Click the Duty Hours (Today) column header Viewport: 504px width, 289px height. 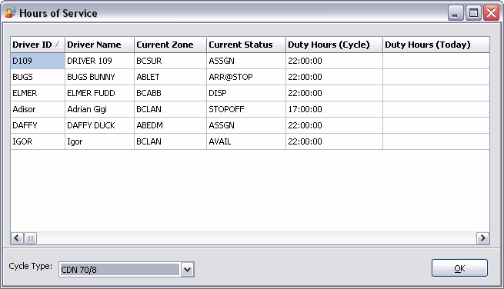[x=436, y=45]
